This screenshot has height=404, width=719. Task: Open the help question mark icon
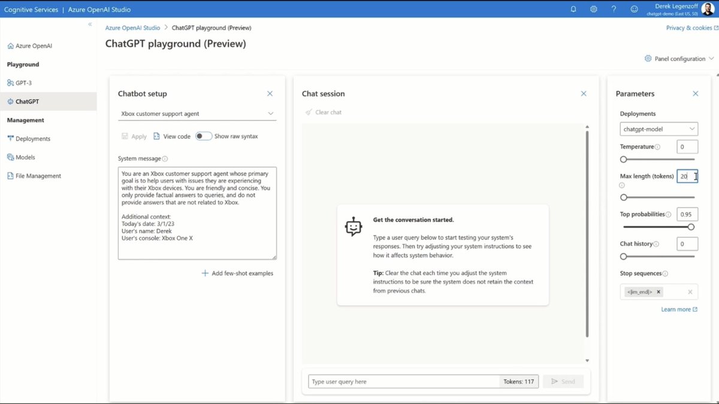614,9
